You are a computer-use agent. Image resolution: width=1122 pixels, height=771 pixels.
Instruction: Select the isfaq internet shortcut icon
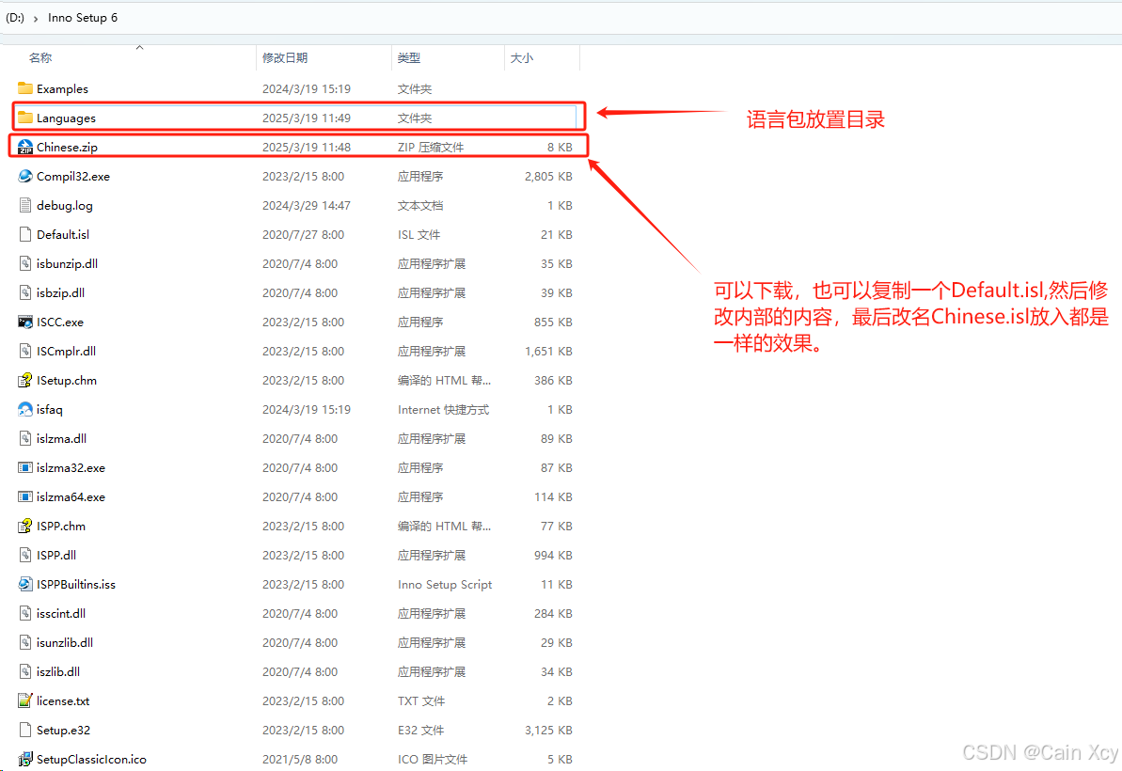point(25,409)
